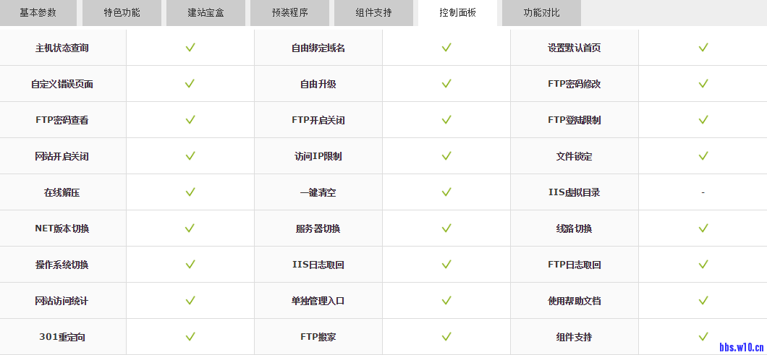Click the checkmark for 文件锁定

[x=703, y=156]
